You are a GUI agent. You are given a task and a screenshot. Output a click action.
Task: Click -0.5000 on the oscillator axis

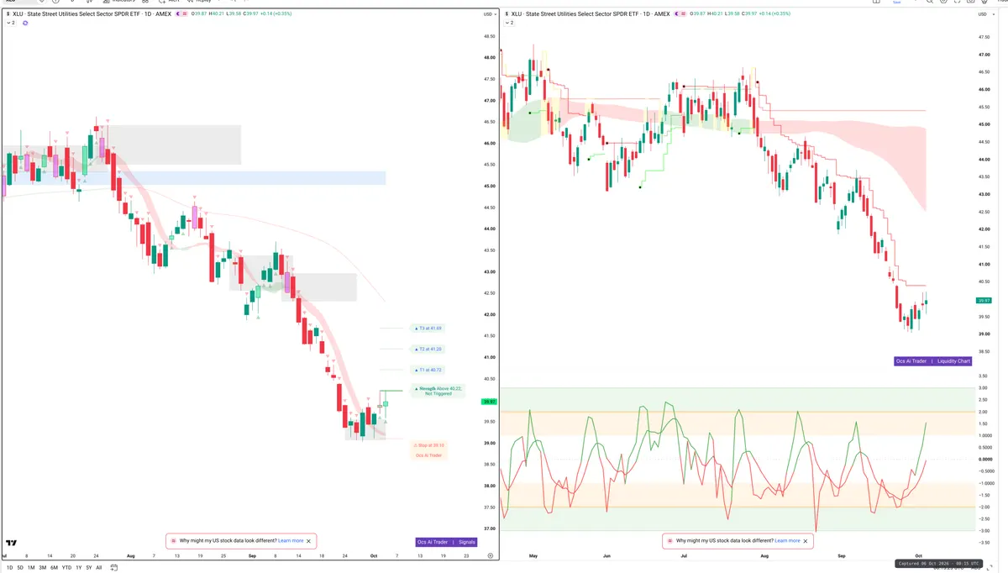click(984, 471)
